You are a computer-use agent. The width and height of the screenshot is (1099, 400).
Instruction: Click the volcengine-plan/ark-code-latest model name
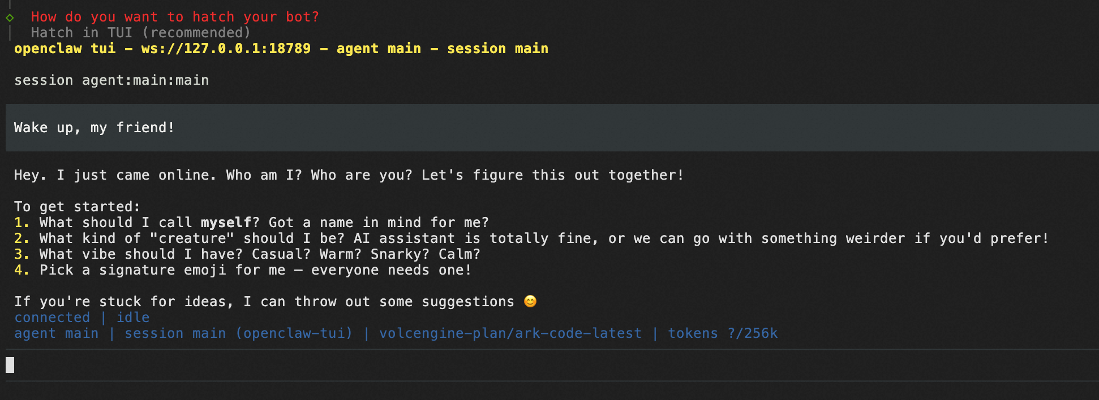click(510, 333)
